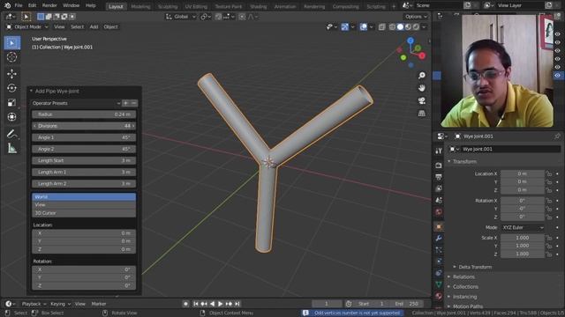The image size is (565, 317).
Task: Click the Wye Joint.001 object name field
Action: [x=504, y=149]
